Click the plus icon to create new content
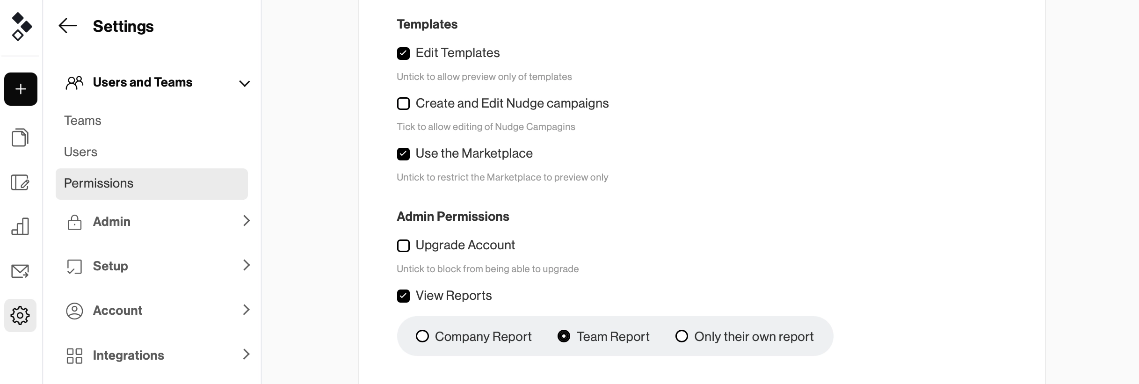The image size is (1139, 384). (21, 89)
